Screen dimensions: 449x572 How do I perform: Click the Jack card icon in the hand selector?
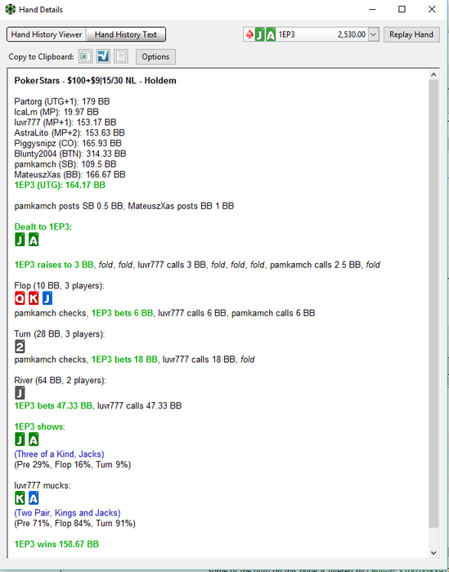coord(259,34)
